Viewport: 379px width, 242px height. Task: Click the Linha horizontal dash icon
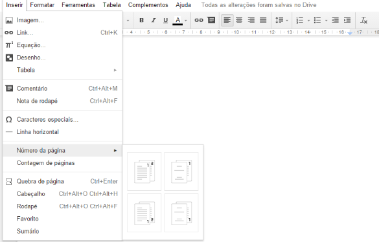click(9, 132)
